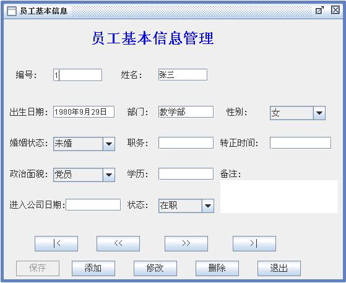Click the 修改 button

155,268
